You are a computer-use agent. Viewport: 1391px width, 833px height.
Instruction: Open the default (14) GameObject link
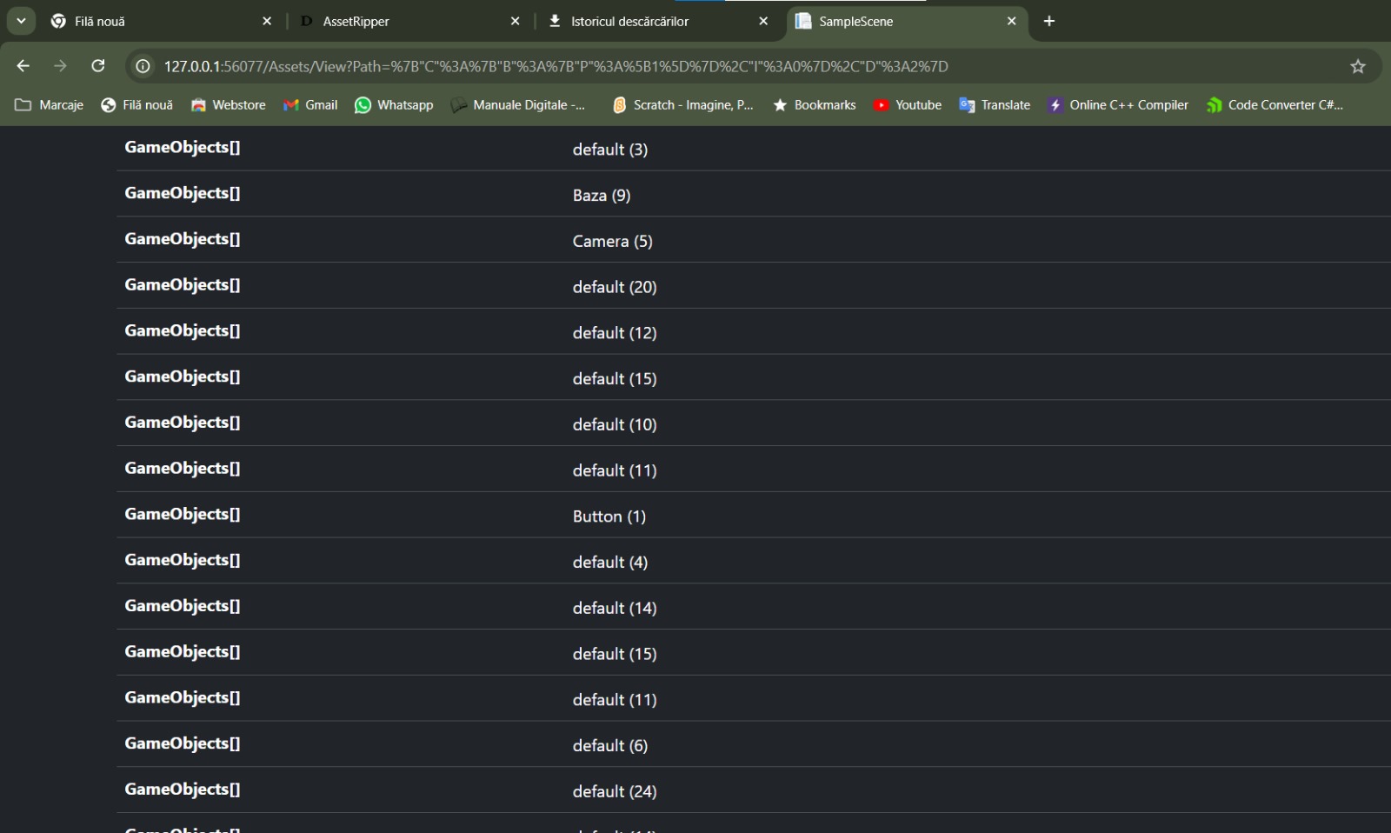coord(615,608)
